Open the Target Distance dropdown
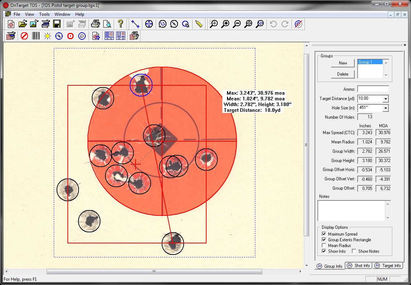 click(x=386, y=99)
